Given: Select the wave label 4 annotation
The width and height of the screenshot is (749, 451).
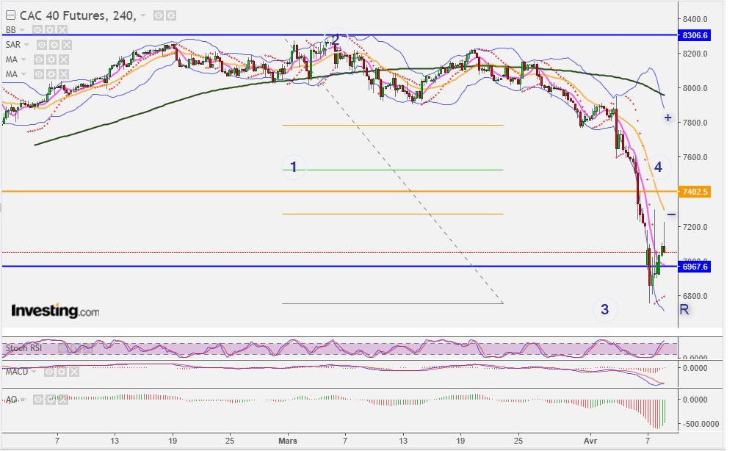Looking at the screenshot, I should point(658,167).
